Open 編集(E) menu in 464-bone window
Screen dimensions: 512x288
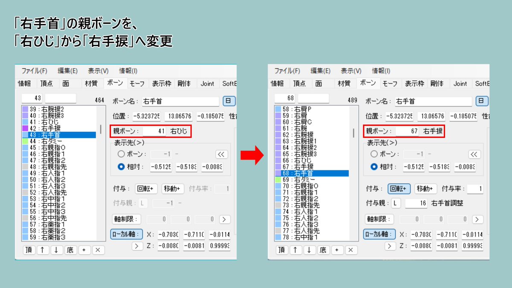tap(67, 71)
